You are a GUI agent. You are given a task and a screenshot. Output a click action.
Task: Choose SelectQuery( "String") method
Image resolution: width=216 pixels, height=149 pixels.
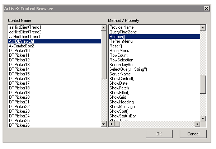pyautogui.click(x=128, y=69)
